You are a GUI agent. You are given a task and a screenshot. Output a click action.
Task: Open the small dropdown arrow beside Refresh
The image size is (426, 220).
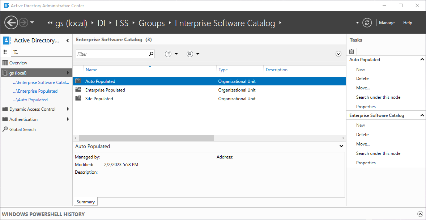(357, 23)
